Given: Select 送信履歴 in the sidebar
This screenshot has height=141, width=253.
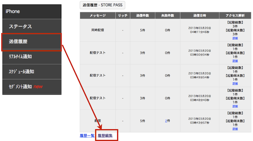Looking at the screenshot, I should [32, 41].
